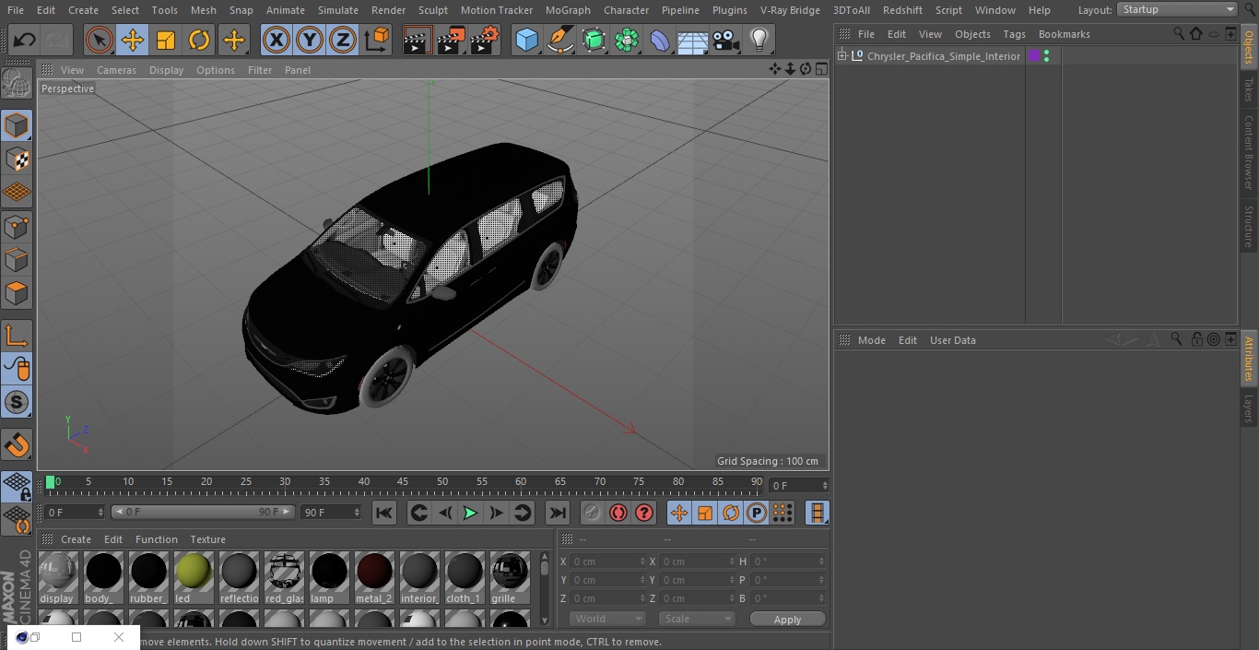Toggle Y-axis lock button
1259x650 pixels.
309,40
